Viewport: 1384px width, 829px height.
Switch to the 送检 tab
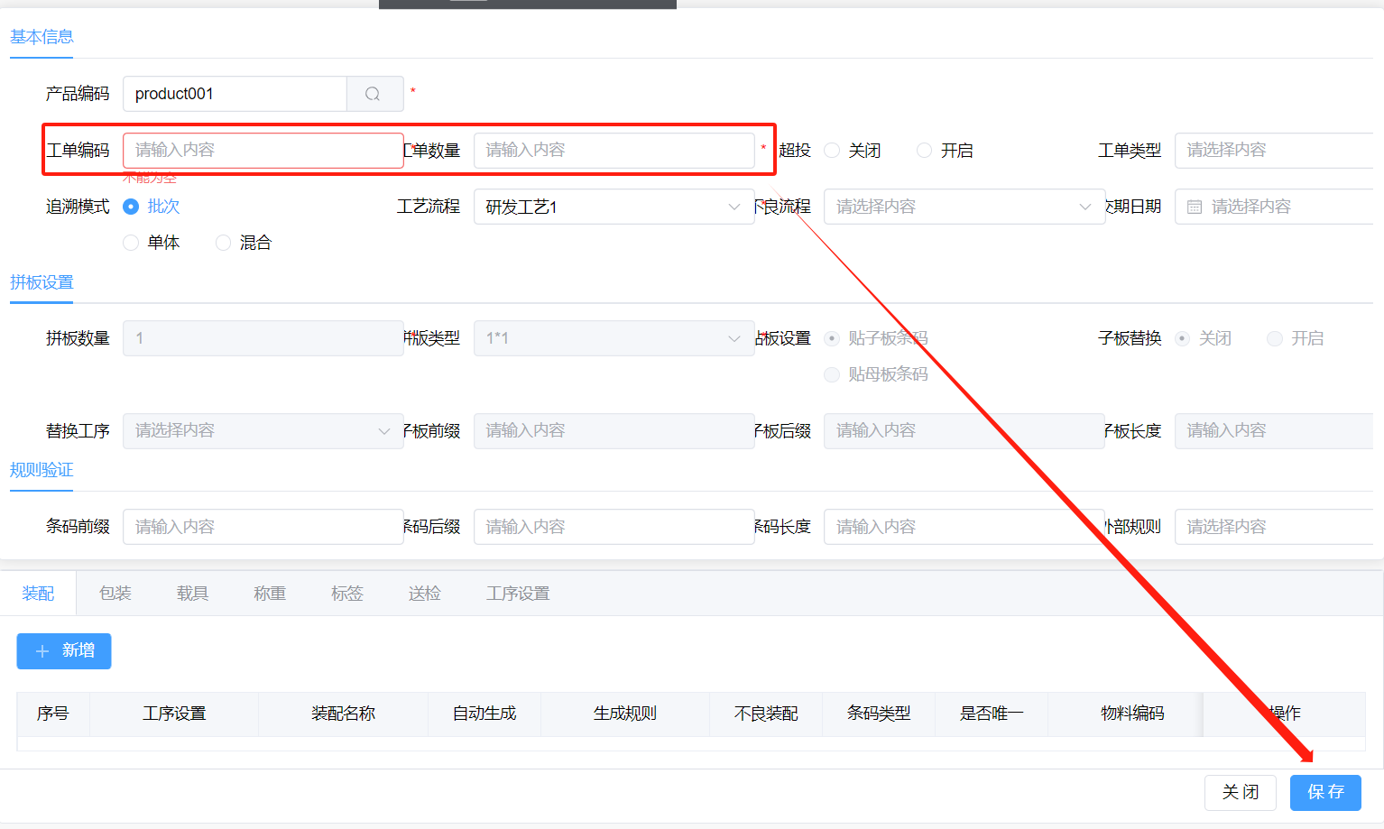click(x=425, y=594)
